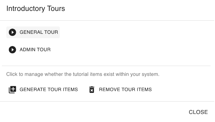Screen dimensions: 215x122
Task: Play the admin introductory tour via its circle icon
Action: pyautogui.click(x=12, y=49)
